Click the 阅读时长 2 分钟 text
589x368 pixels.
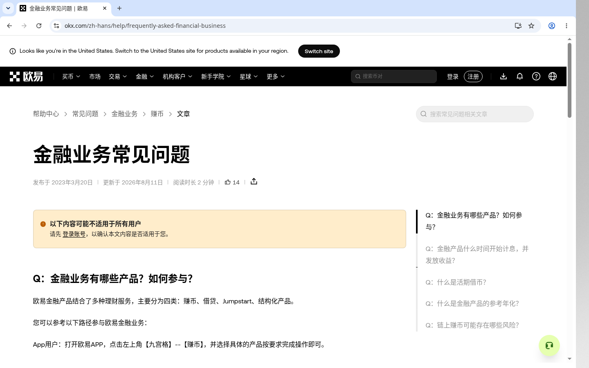coord(193,182)
